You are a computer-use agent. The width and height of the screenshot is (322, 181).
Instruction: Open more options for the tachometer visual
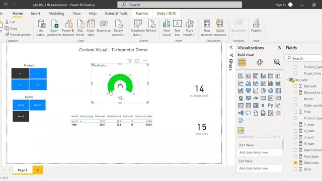(145, 61)
